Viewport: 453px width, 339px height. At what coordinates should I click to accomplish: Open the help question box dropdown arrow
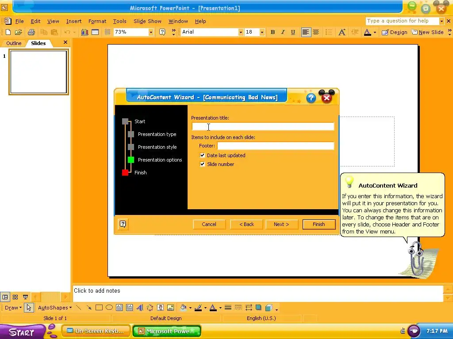(441, 21)
